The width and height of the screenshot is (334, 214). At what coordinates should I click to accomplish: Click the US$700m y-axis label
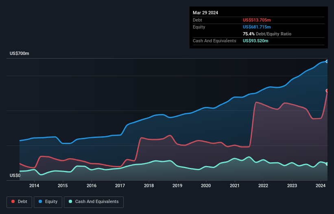pyautogui.click(x=20, y=53)
